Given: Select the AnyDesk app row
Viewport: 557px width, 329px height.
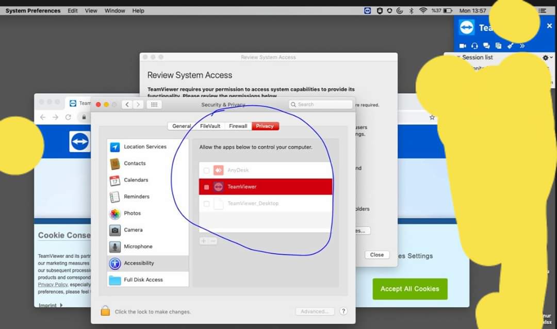Looking at the screenshot, I should [x=266, y=171].
